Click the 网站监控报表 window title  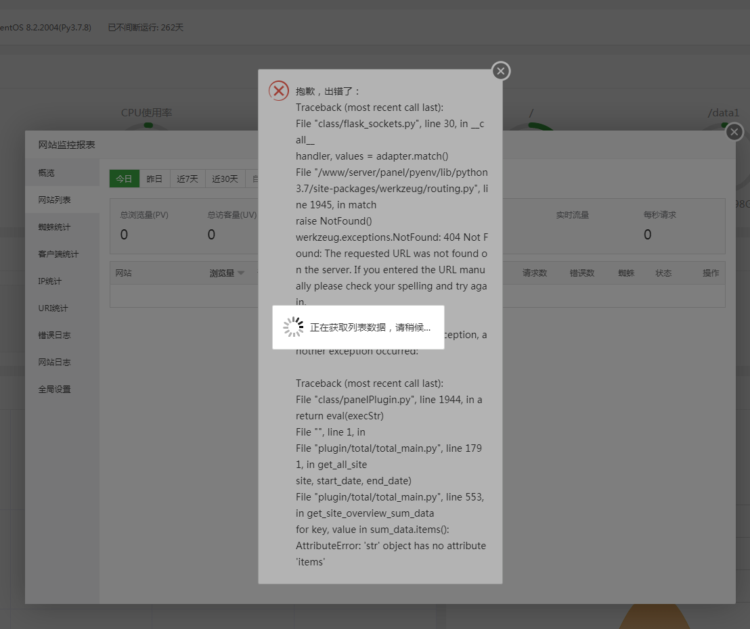[x=66, y=145]
